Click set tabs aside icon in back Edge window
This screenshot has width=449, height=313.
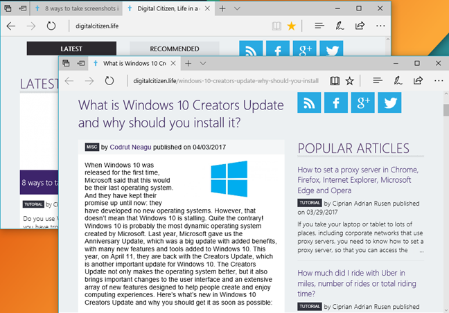tap(23, 8)
